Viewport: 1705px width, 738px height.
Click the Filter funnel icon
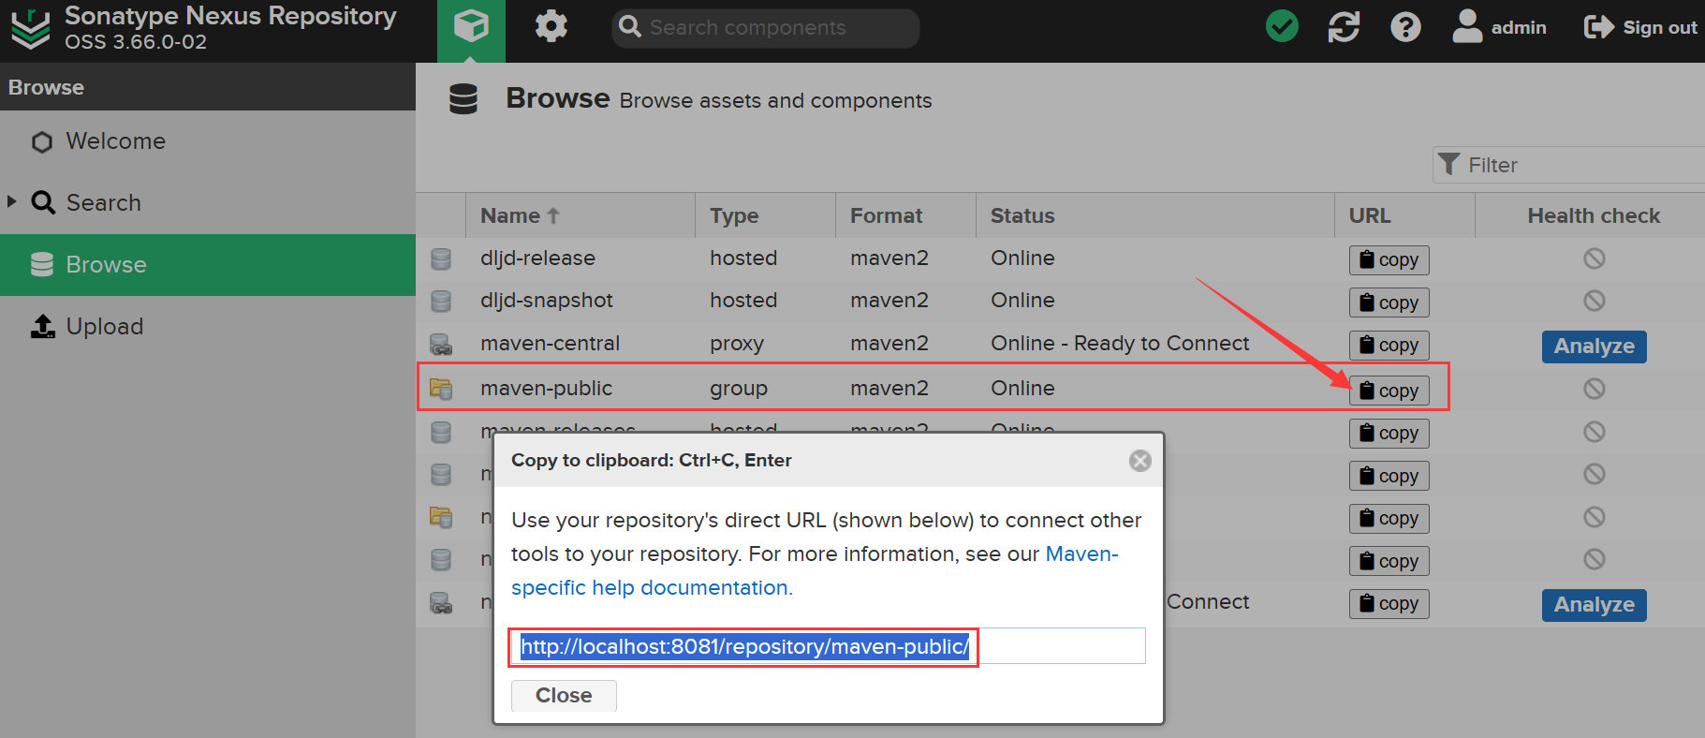coord(1448,165)
